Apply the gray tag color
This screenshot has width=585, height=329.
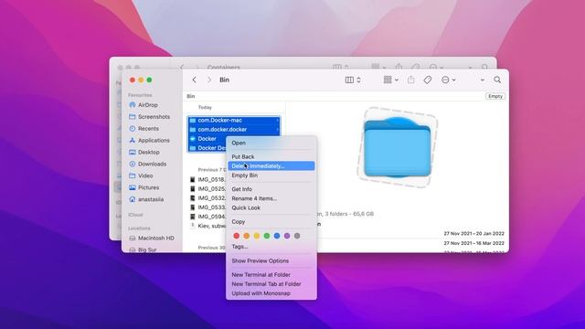click(x=297, y=236)
